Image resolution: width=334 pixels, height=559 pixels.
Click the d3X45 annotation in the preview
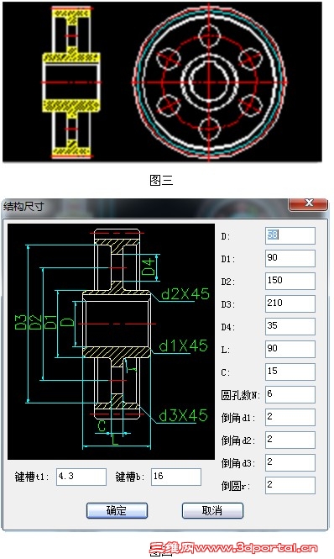pos(183,416)
